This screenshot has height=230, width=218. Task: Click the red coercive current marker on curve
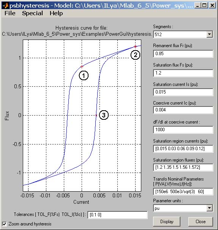click(96, 115)
